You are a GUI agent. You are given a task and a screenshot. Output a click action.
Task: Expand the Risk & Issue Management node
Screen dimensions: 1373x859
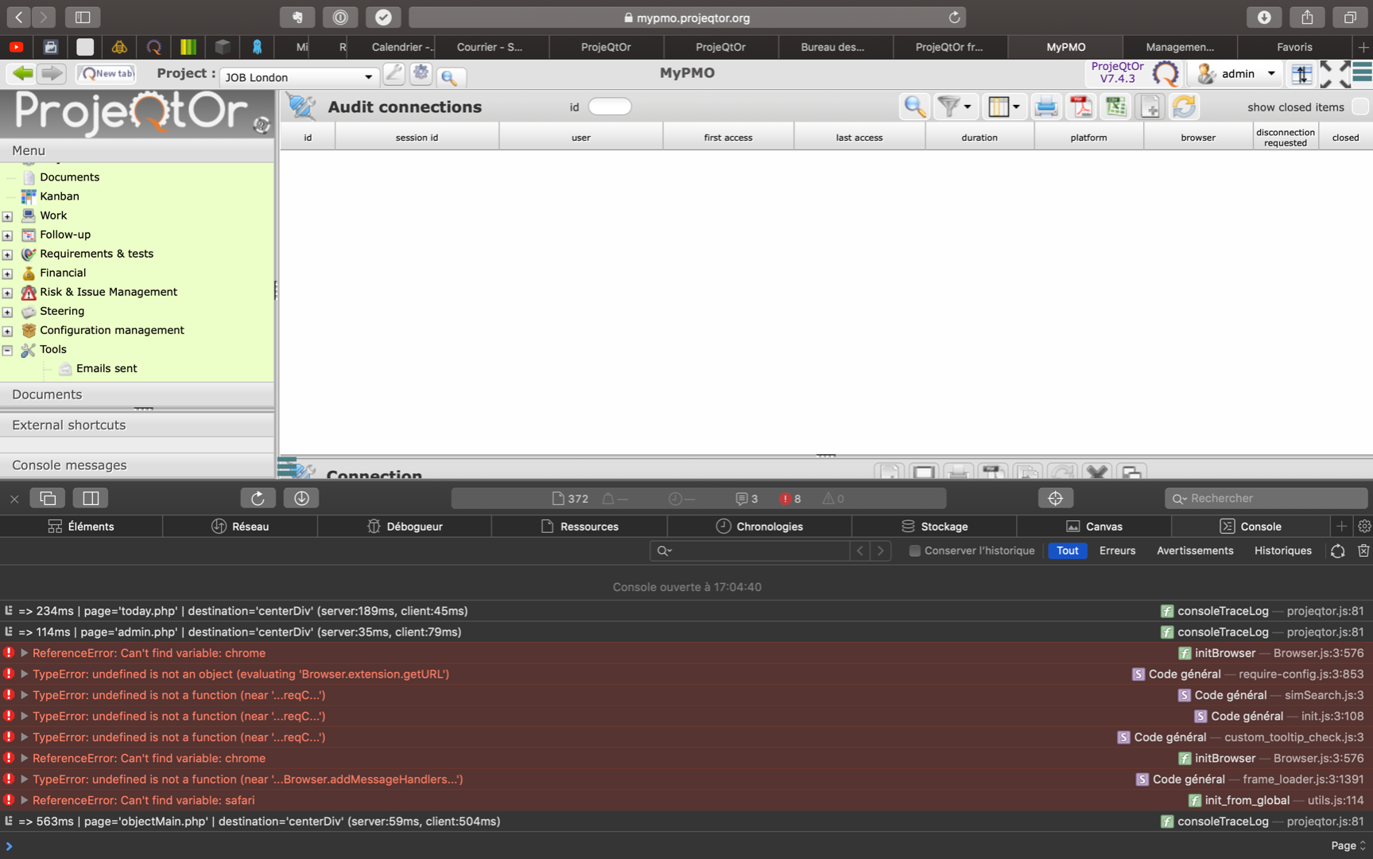[7, 293]
